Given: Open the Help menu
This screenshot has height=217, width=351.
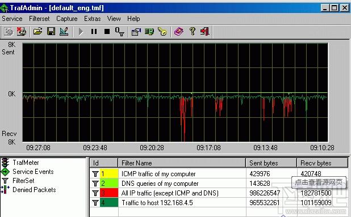Looking at the screenshot, I should [x=133, y=19].
